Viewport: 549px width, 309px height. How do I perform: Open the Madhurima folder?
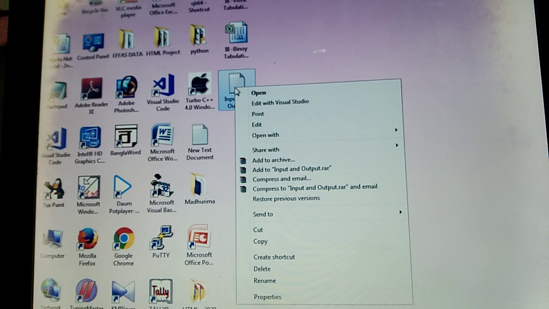[x=199, y=189]
